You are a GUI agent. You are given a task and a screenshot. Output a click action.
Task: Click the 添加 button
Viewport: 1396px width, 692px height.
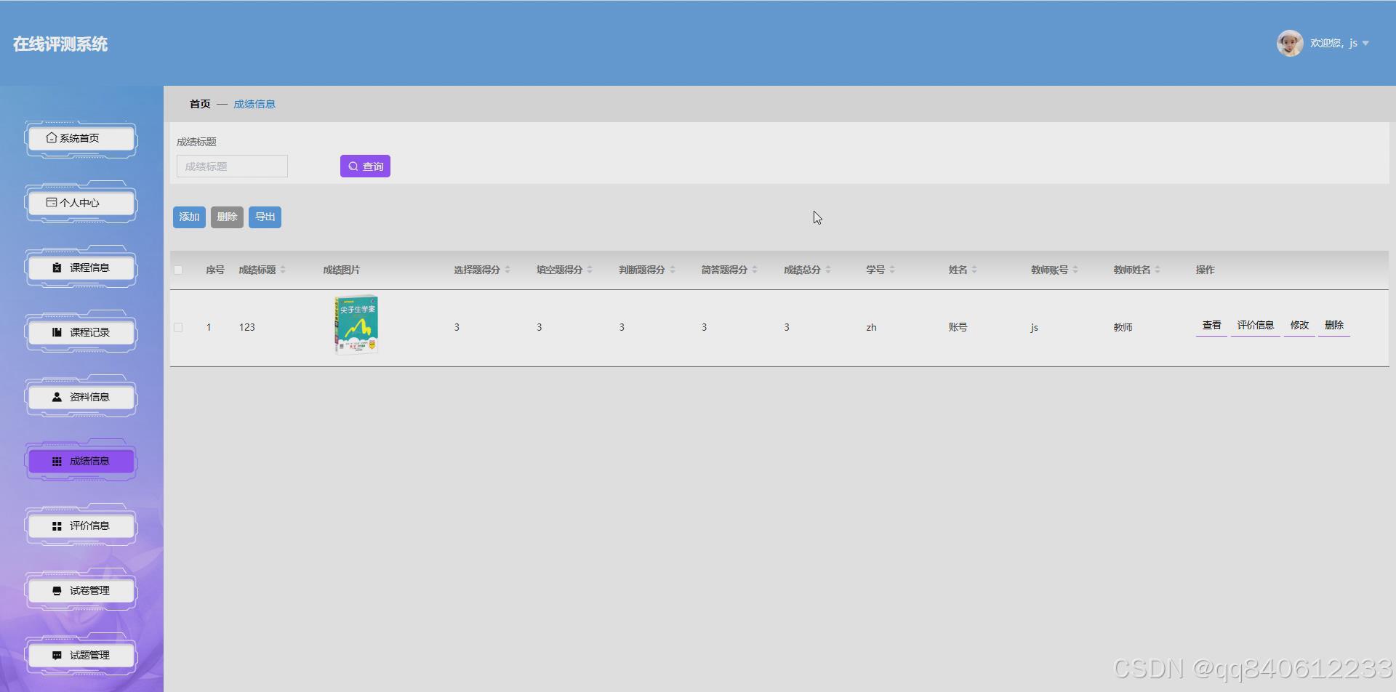click(x=189, y=217)
